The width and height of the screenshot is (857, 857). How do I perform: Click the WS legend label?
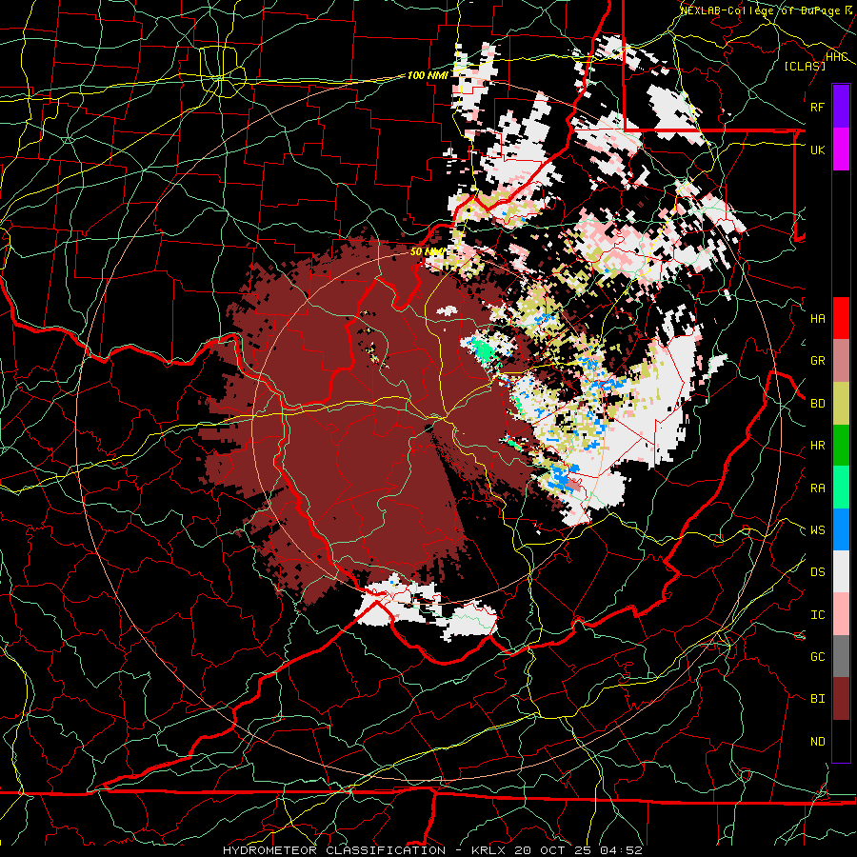[x=817, y=530]
